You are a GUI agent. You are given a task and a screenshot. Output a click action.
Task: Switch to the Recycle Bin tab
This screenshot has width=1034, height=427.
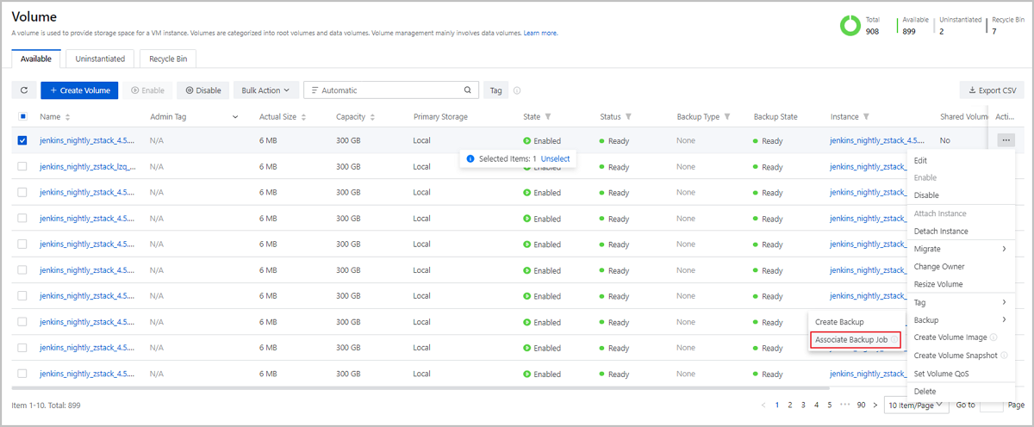point(168,59)
